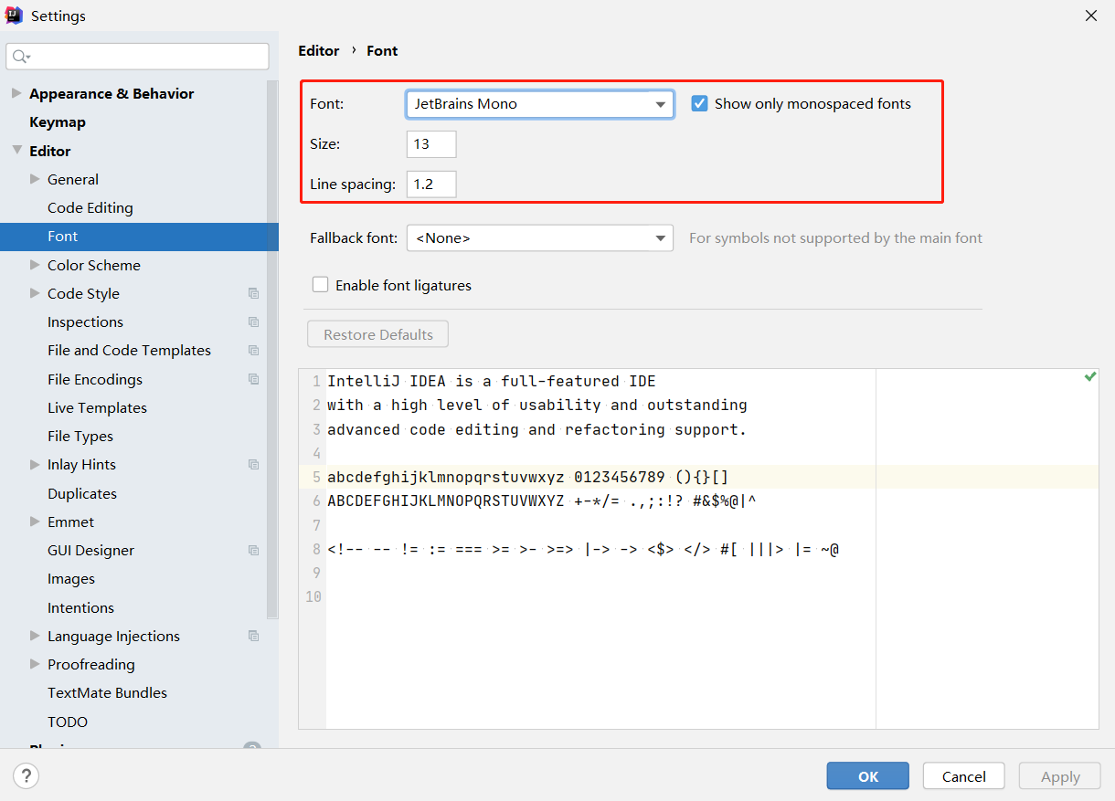
Task: Open TextMate Bundles settings
Action: (x=107, y=693)
